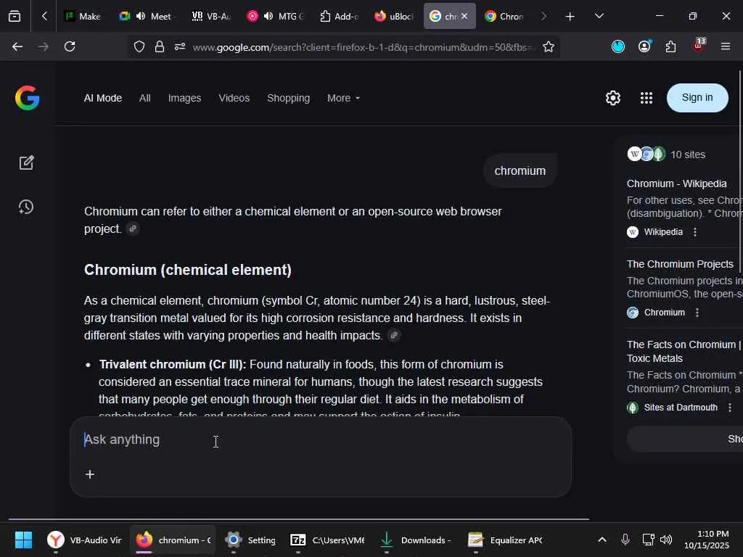Open uBlock Origin icon with 13 badge

click(x=699, y=46)
